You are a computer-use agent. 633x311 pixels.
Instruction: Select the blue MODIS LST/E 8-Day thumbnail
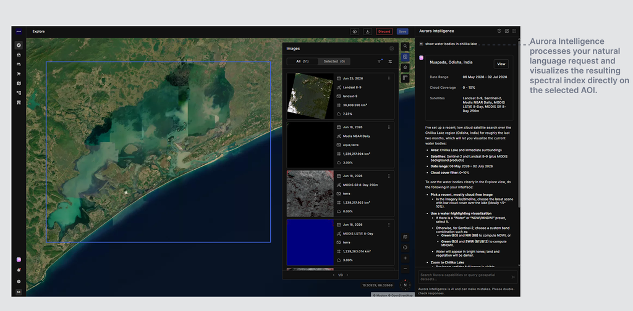pos(310,243)
